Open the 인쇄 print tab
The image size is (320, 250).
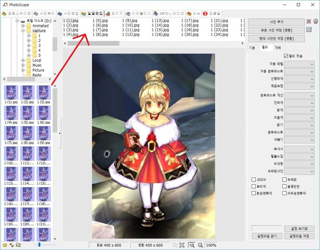click(x=193, y=14)
